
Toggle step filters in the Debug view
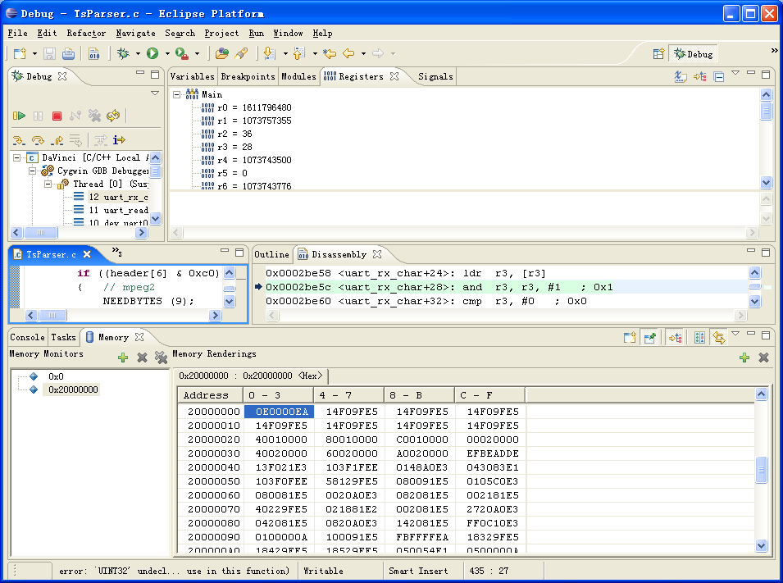pos(101,139)
